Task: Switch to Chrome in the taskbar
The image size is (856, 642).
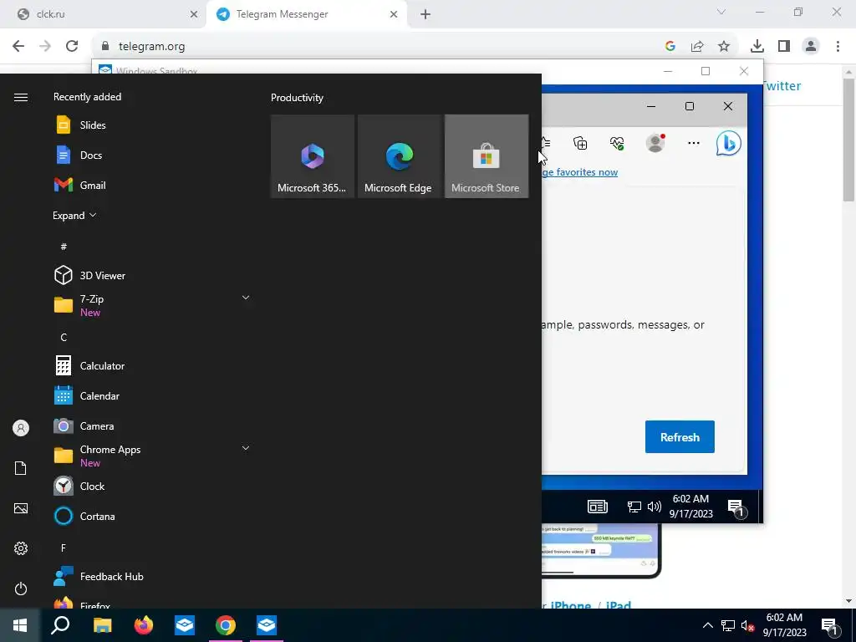Action: click(226, 625)
